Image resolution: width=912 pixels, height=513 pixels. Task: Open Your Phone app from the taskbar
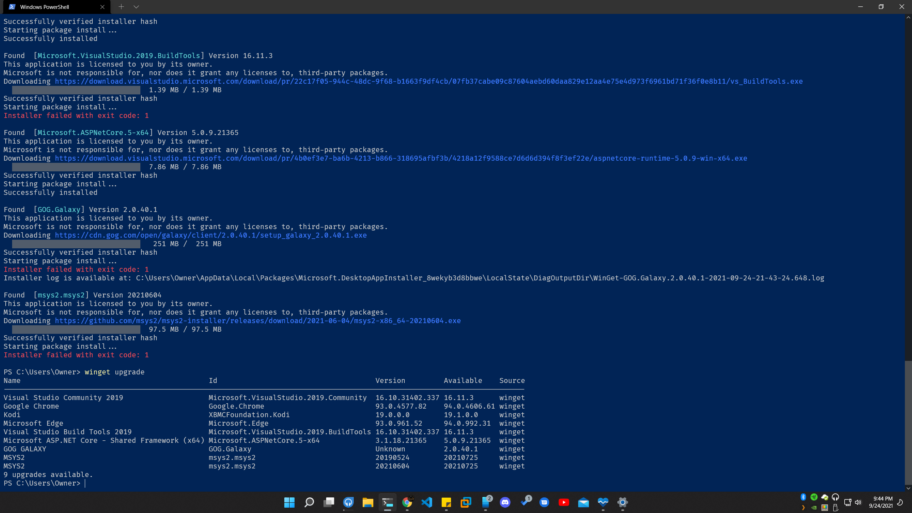[486, 502]
